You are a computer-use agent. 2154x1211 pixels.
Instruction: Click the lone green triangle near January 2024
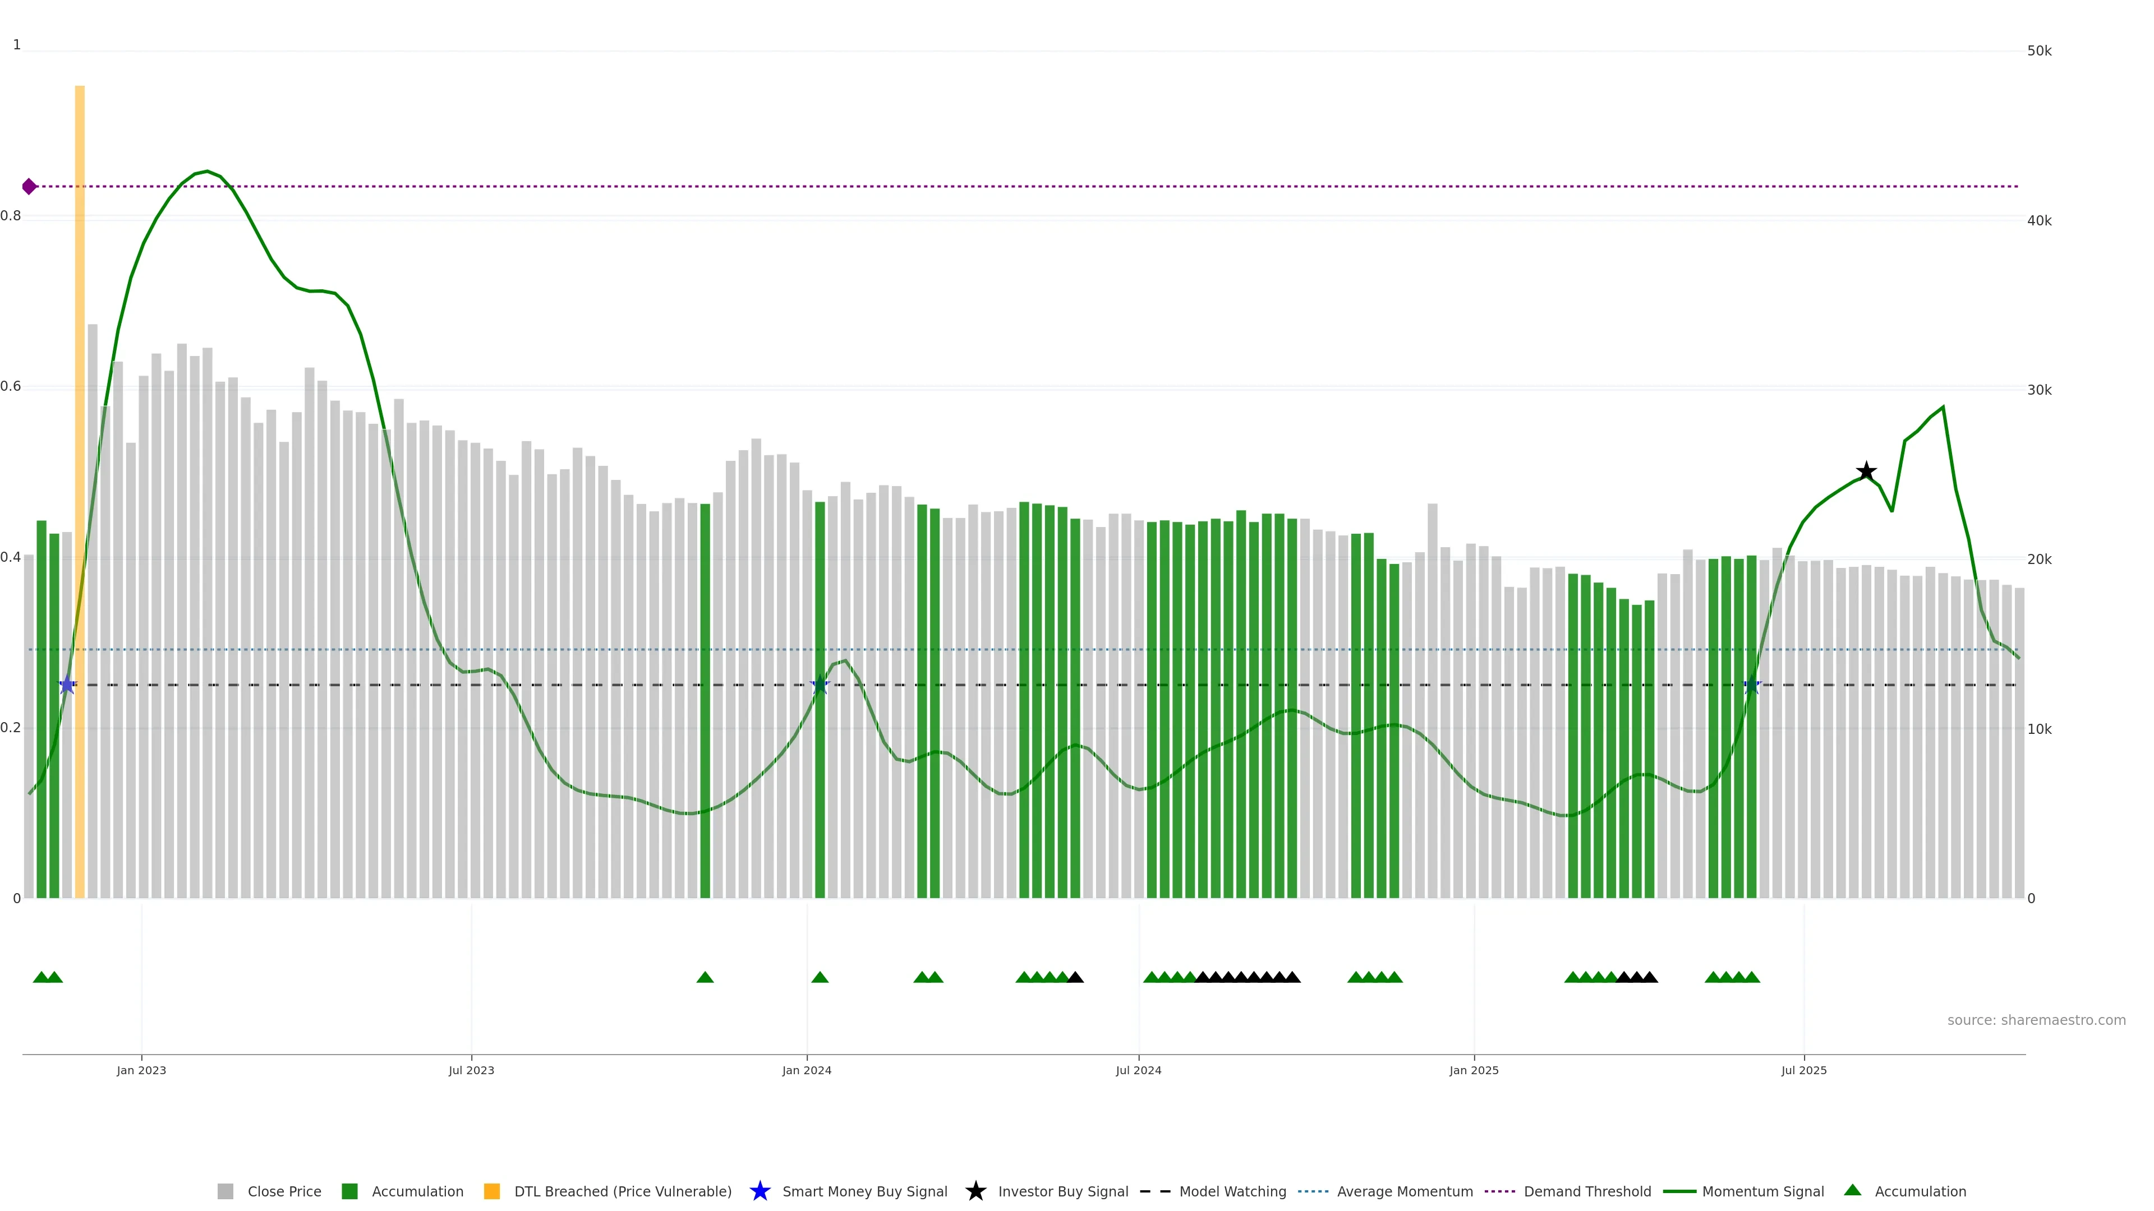[x=820, y=978]
